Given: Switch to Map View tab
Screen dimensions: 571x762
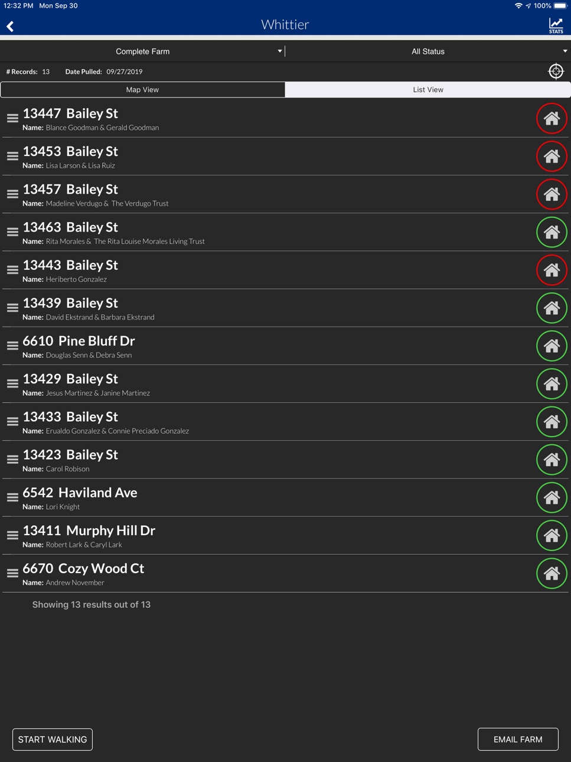Looking at the screenshot, I should tap(143, 90).
